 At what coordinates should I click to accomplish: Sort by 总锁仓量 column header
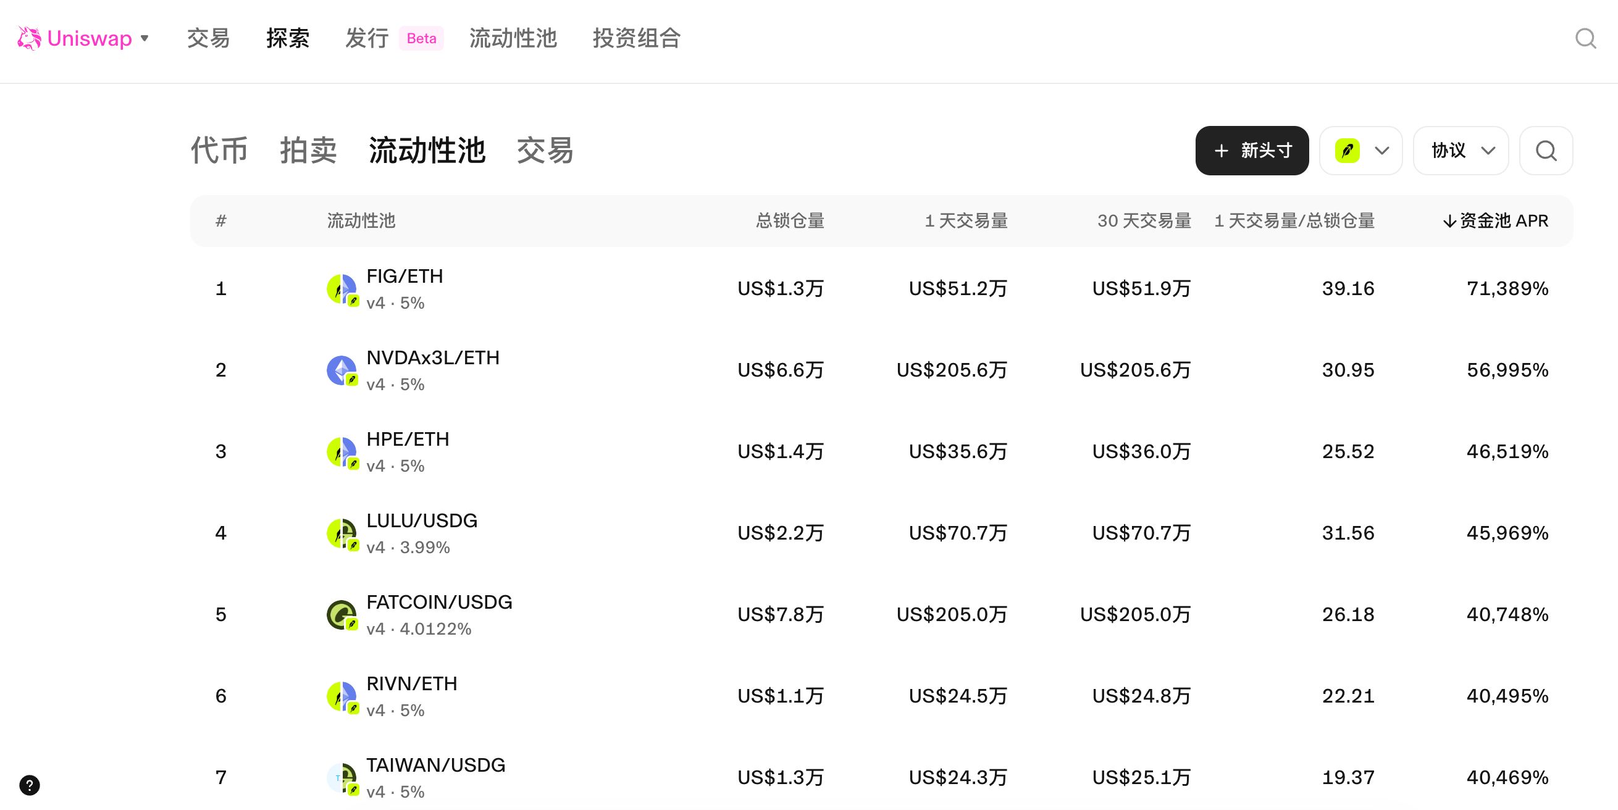[x=790, y=221]
